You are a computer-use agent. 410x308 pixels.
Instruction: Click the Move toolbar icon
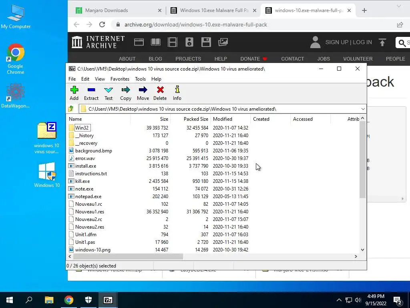click(143, 93)
